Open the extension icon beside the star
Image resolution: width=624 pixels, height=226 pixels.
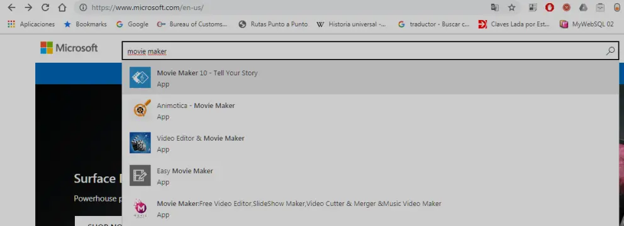pyautogui.click(x=533, y=7)
